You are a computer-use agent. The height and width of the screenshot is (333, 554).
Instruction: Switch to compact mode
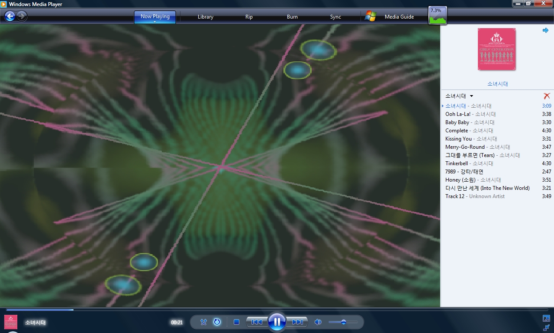546,327
